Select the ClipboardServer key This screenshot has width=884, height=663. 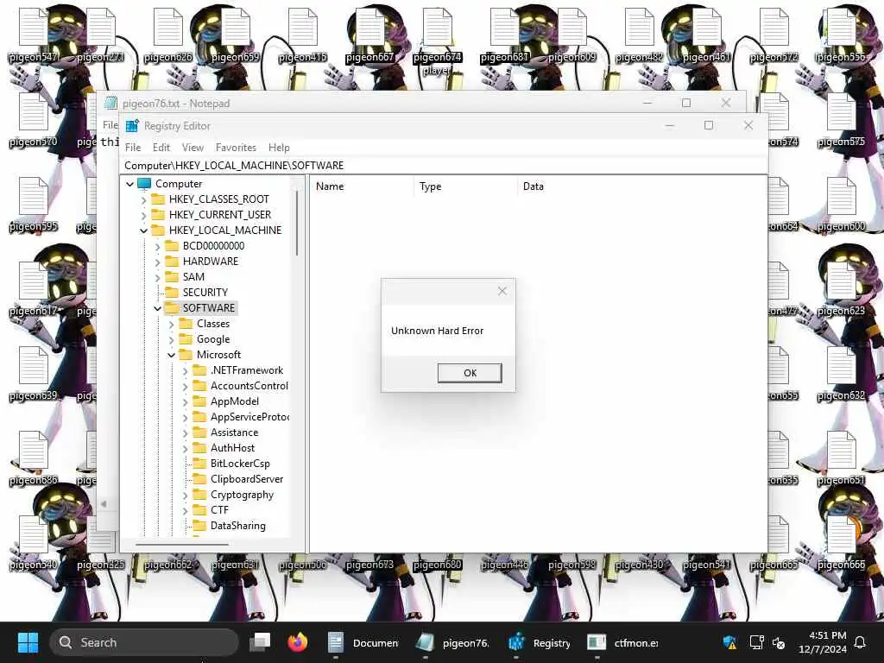tap(246, 478)
